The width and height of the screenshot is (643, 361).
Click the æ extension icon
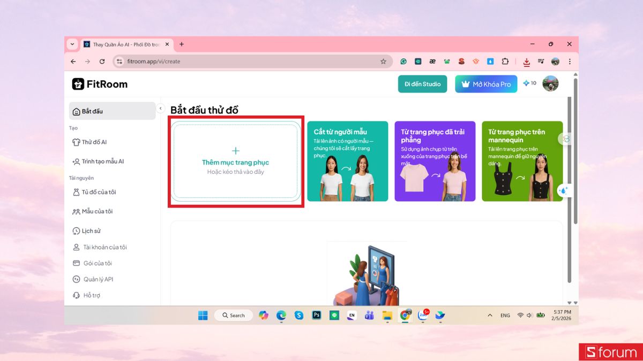point(432,62)
